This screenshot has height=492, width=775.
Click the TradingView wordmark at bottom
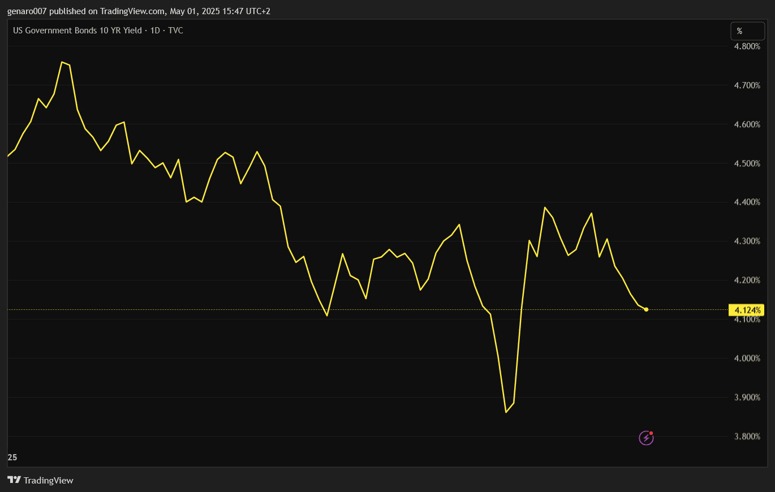[49, 481]
